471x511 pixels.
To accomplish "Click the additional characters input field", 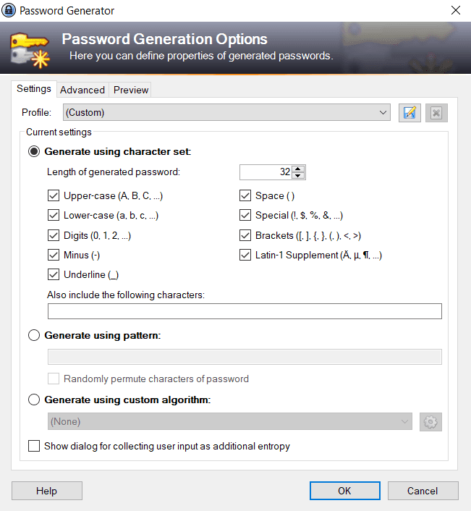I will pyautogui.click(x=245, y=311).
